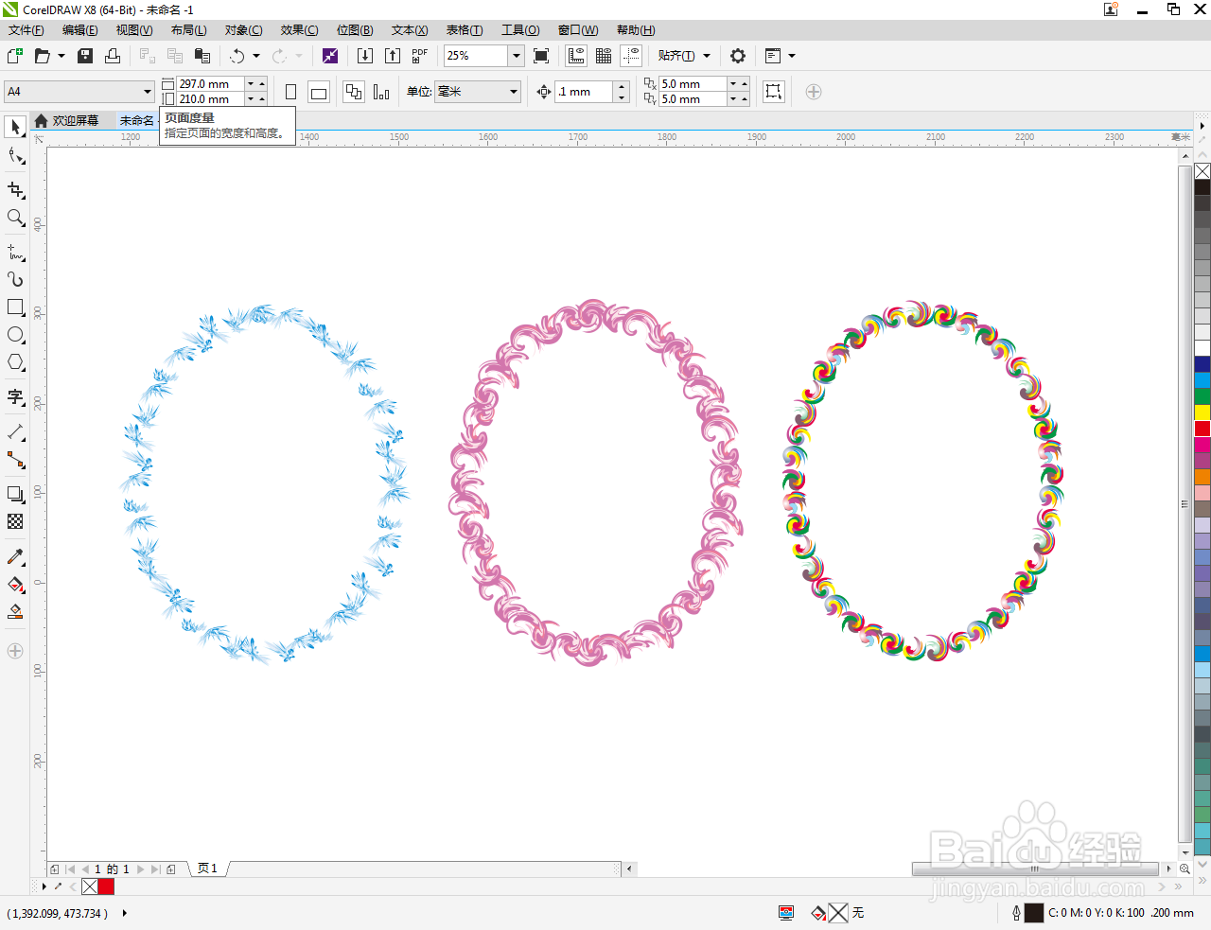The height and width of the screenshot is (930, 1211).
Task: Open the 位图(B) menu
Action: (x=355, y=30)
